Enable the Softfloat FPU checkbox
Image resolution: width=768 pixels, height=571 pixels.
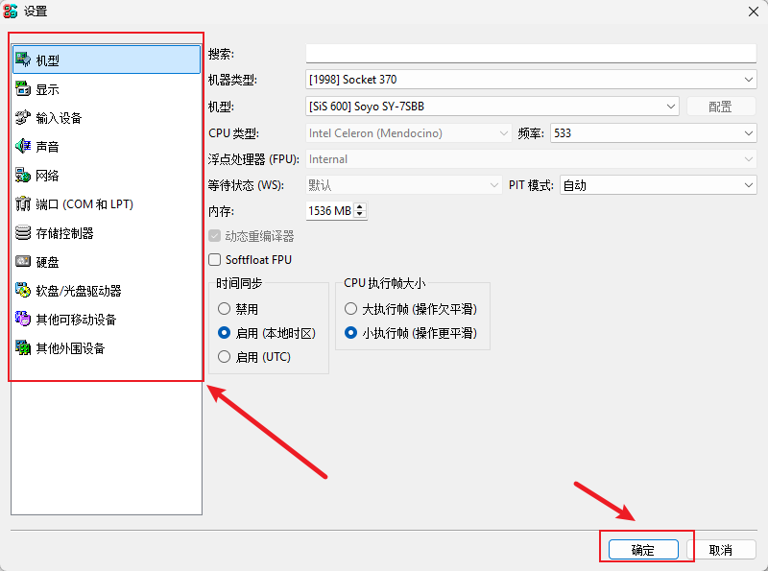click(x=215, y=259)
